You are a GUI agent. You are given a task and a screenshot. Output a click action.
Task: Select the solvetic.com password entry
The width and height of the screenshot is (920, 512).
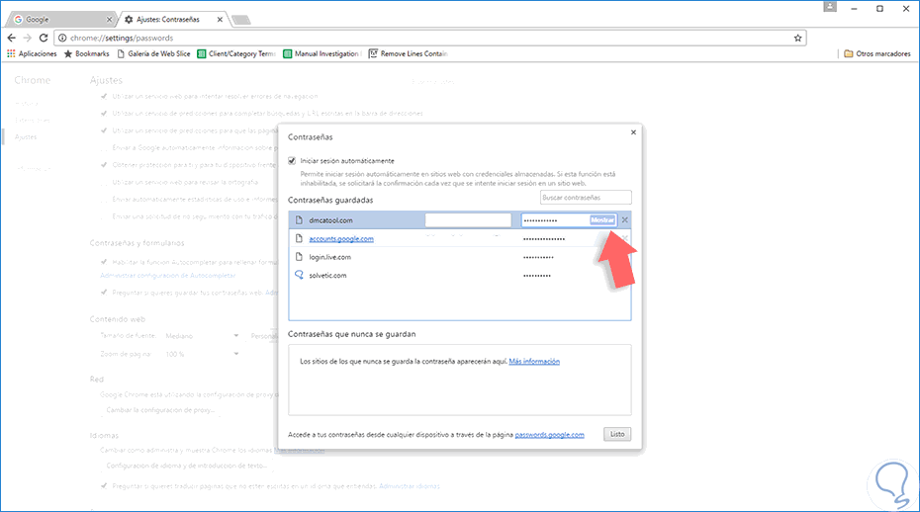(x=460, y=275)
